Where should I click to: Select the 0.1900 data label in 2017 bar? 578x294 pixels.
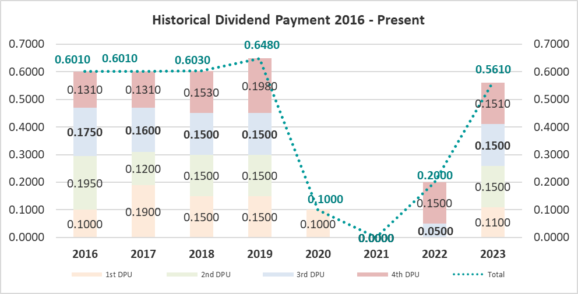(x=143, y=212)
